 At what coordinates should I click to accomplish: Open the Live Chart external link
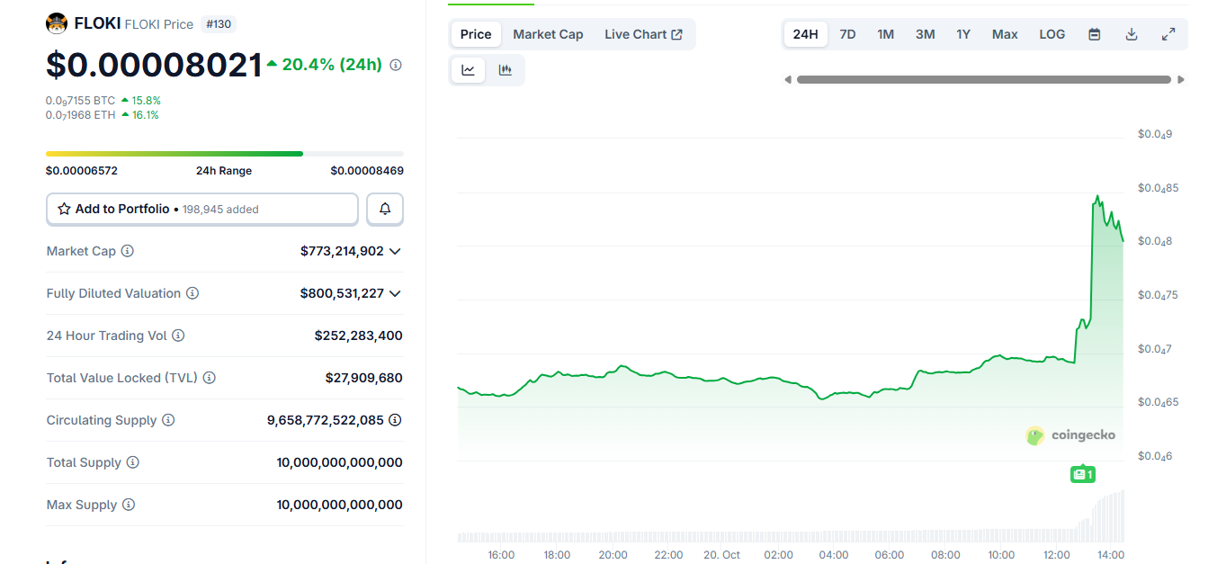pos(643,34)
